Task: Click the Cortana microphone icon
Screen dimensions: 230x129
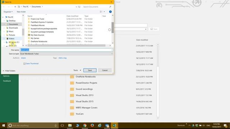Action: (x=55, y=125)
